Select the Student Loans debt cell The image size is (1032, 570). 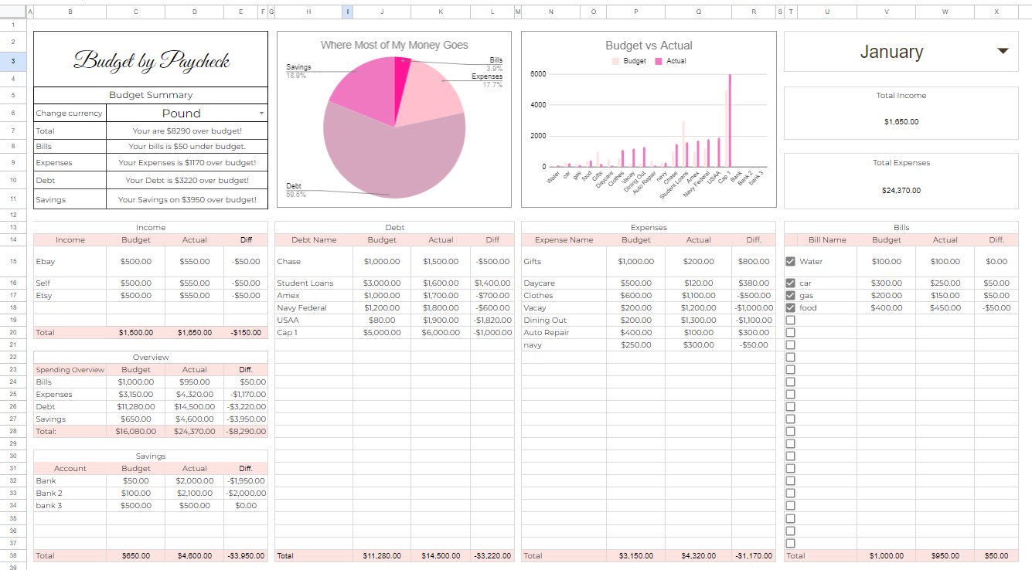click(x=314, y=283)
